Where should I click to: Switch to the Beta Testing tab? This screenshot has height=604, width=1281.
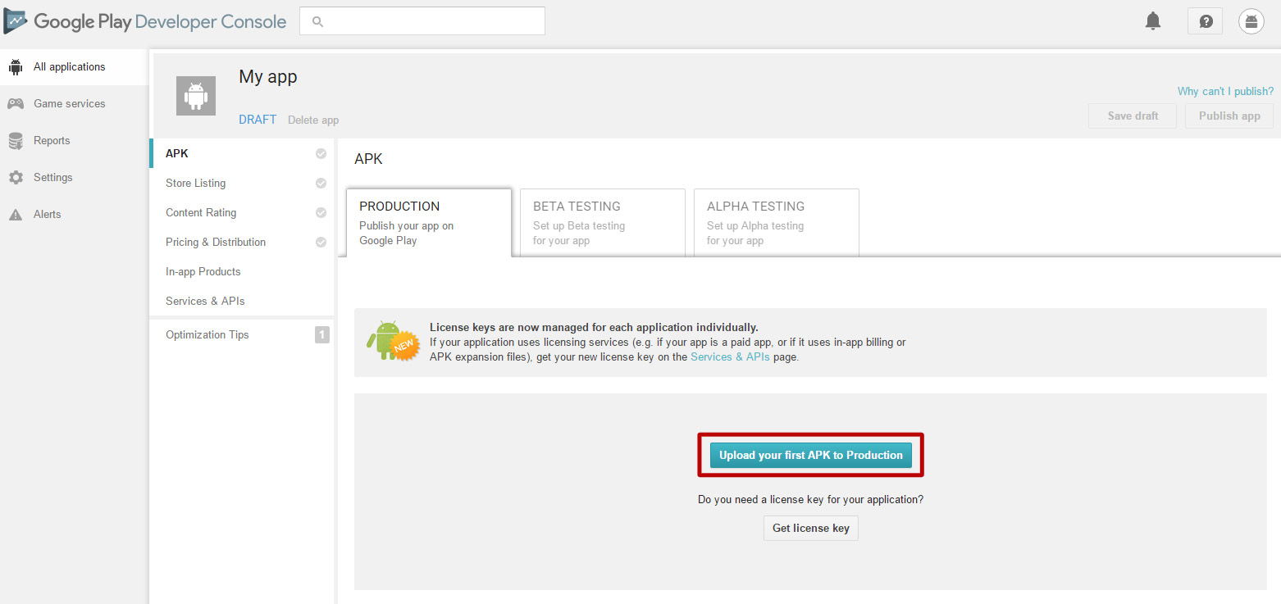(x=602, y=223)
